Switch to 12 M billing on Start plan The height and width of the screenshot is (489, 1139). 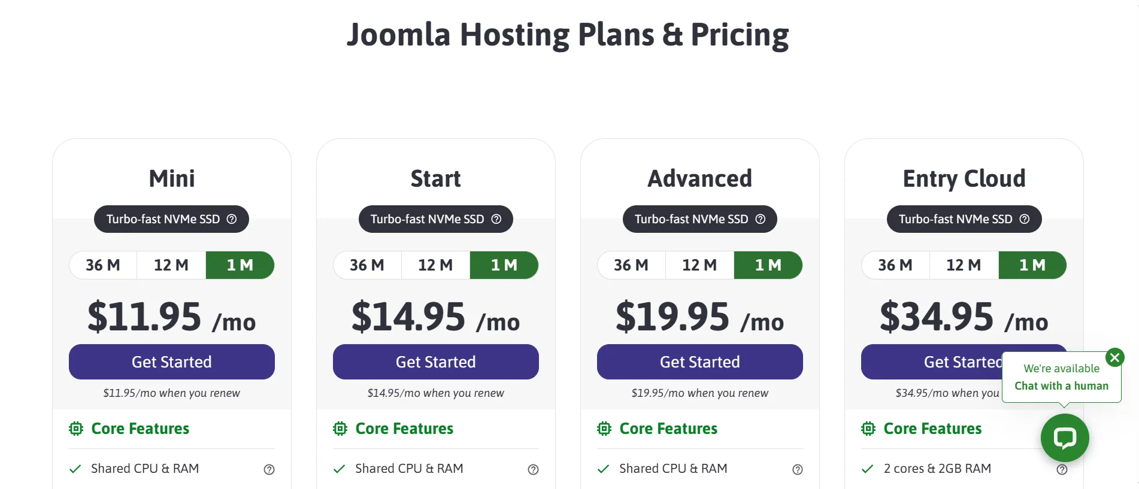(435, 265)
